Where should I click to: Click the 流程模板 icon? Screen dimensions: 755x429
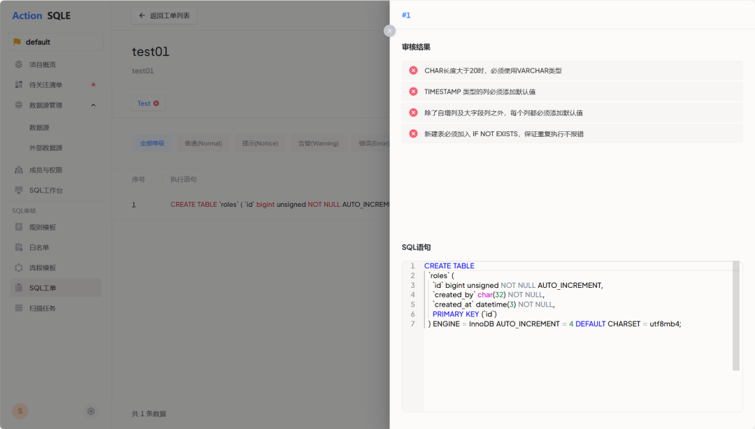point(19,267)
